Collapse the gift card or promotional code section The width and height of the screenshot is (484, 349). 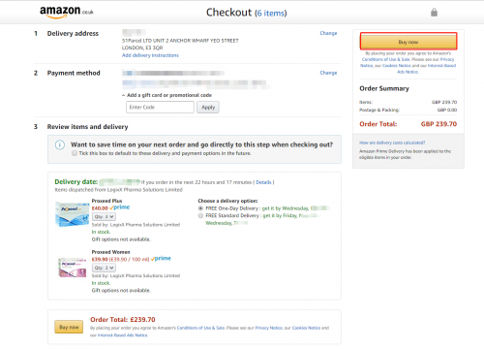point(166,95)
